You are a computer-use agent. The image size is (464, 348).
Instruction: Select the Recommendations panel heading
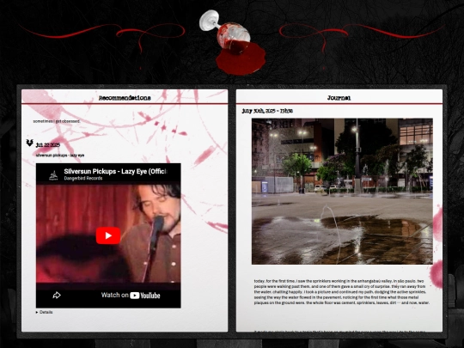pyautogui.click(x=125, y=98)
